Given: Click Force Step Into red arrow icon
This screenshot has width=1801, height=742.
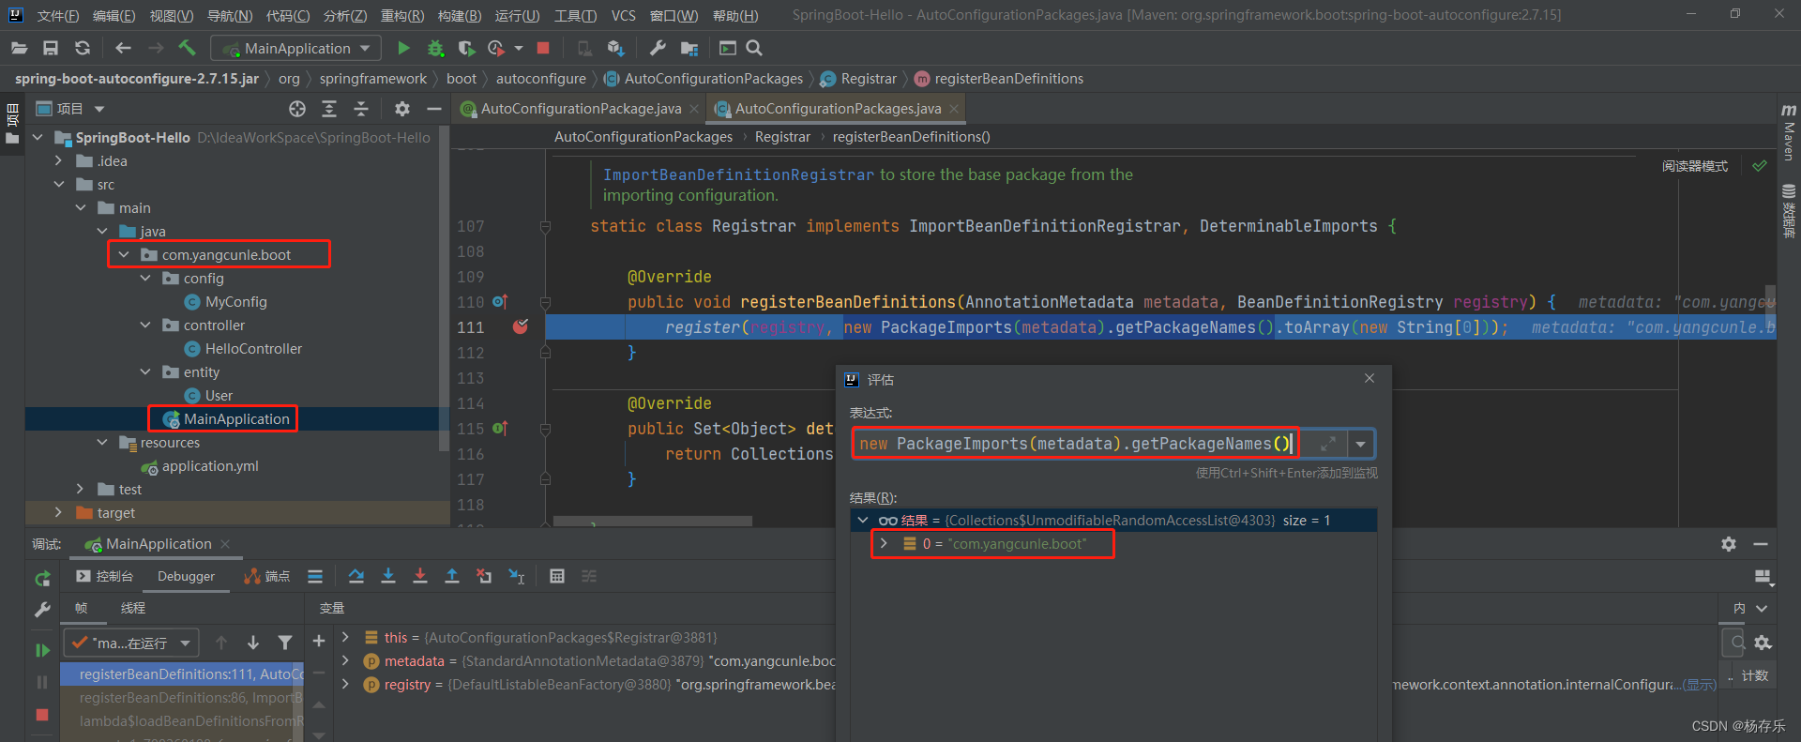Looking at the screenshot, I should (420, 576).
